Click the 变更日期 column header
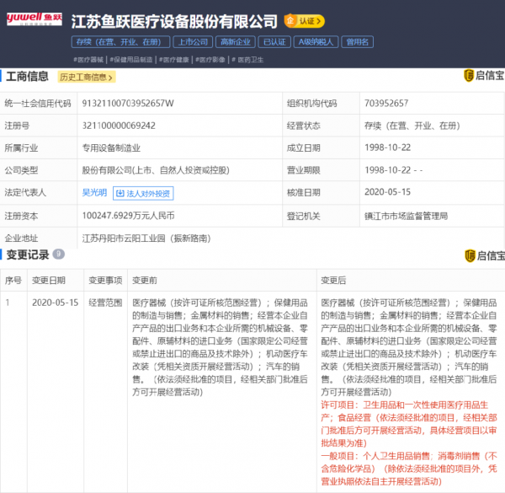The height and width of the screenshot is (493, 505). pyautogui.click(x=49, y=280)
